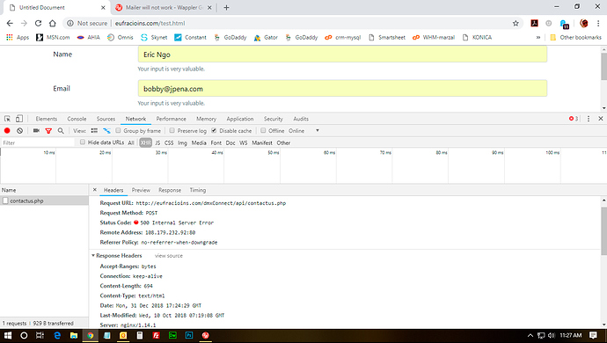Switch to the Elements tab
Screen dimensions: 607x343
click(x=47, y=119)
